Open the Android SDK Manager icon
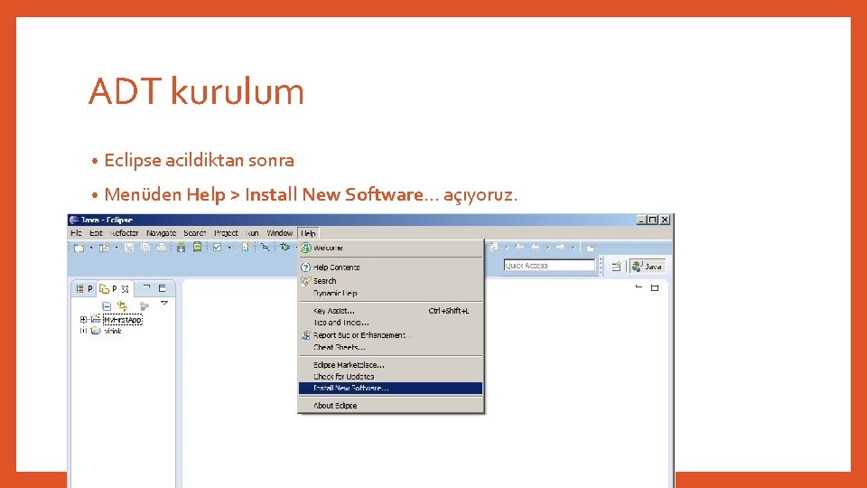 click(x=181, y=248)
